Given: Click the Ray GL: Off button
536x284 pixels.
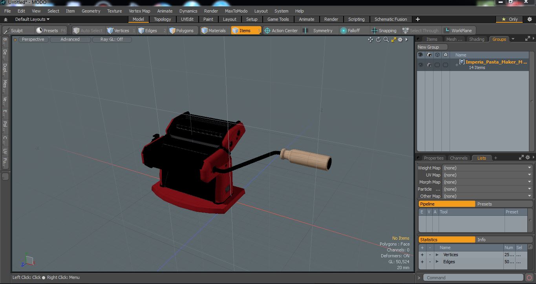Looking at the screenshot, I should (112, 39).
